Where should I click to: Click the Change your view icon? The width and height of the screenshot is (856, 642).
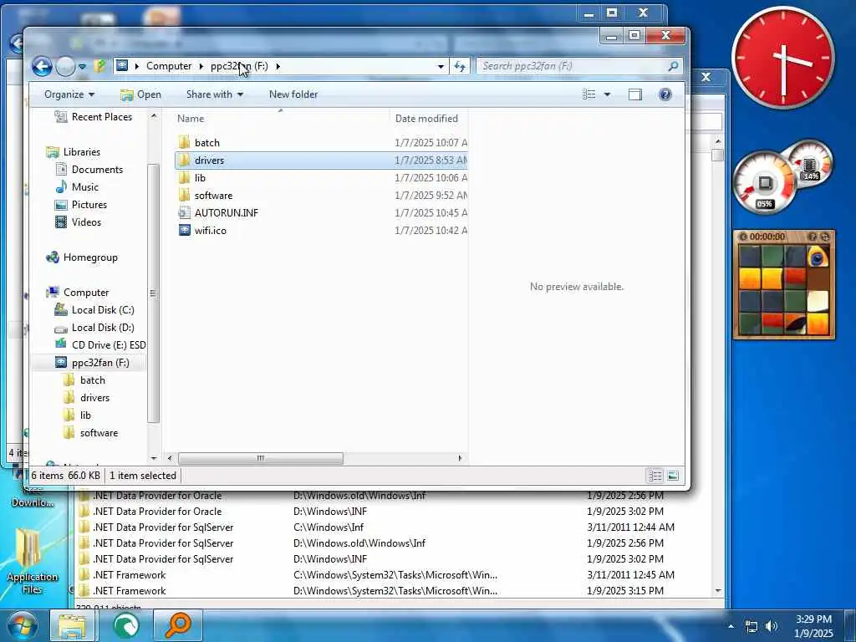[x=588, y=94]
